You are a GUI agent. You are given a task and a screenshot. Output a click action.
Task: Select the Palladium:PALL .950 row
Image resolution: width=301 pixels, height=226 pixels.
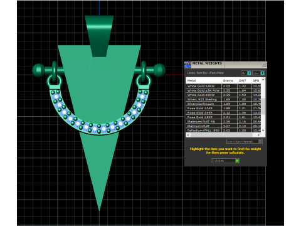click(223, 131)
